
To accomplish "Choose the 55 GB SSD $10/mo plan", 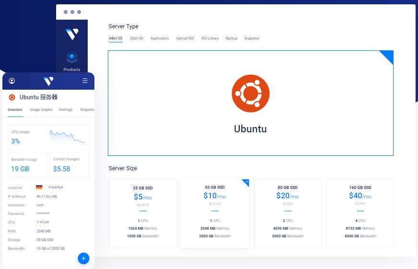I will (215, 213).
